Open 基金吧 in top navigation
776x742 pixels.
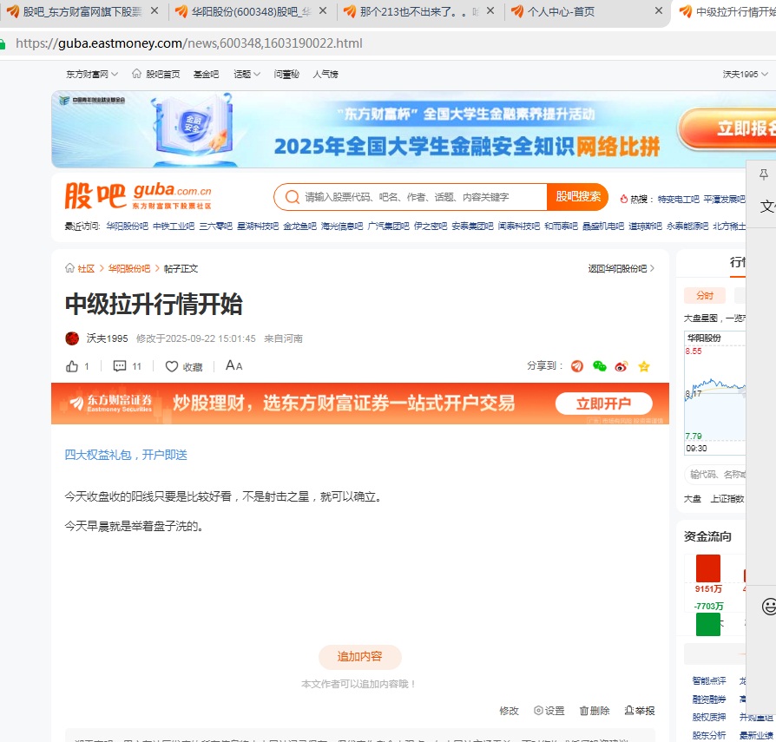pyautogui.click(x=206, y=75)
